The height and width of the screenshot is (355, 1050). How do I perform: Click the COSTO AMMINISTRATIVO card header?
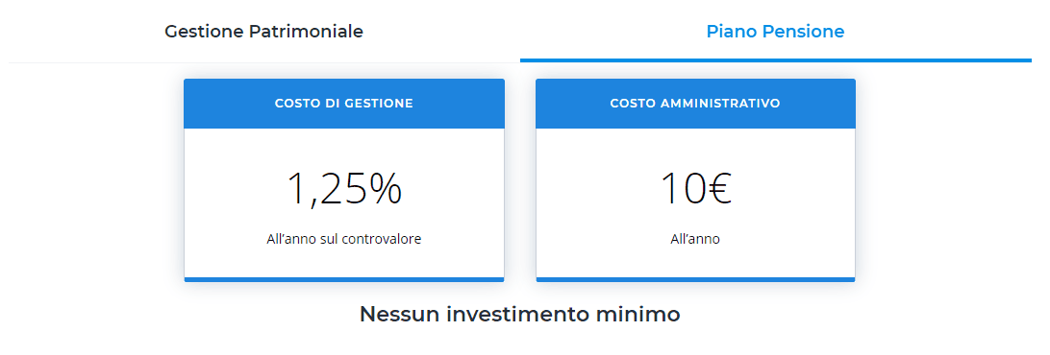pos(695,104)
